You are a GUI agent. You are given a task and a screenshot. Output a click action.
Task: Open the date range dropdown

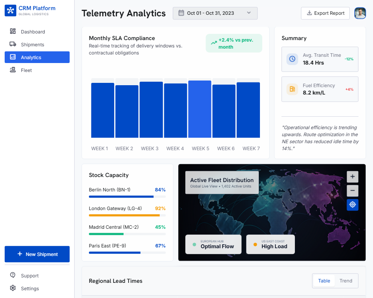pyautogui.click(x=215, y=13)
